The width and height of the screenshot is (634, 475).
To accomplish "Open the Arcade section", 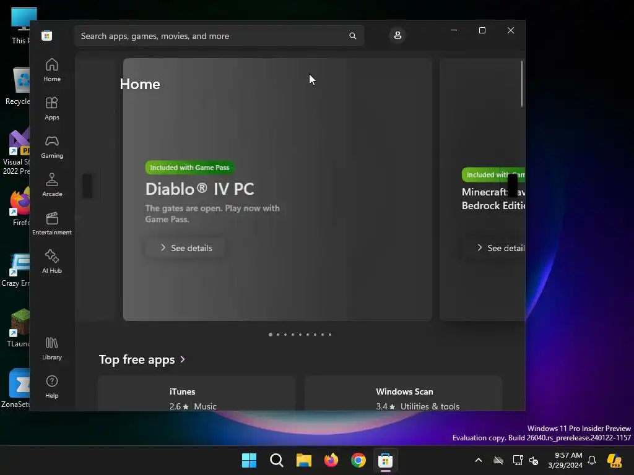I will (x=52, y=186).
